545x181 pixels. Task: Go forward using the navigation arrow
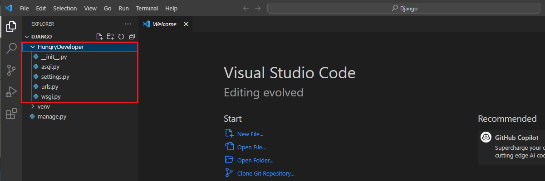coord(258,8)
